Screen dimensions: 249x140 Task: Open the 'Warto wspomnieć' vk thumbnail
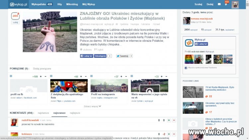[x=150, y=86]
